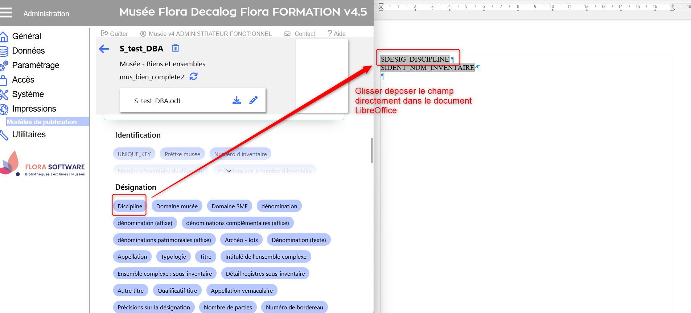Image resolution: width=691 pixels, height=313 pixels.
Task: Click the $DESIG_DISCIPLINE text in the document
Action: pos(415,59)
